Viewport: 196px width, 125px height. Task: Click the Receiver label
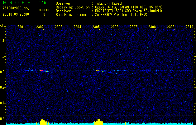63,11
